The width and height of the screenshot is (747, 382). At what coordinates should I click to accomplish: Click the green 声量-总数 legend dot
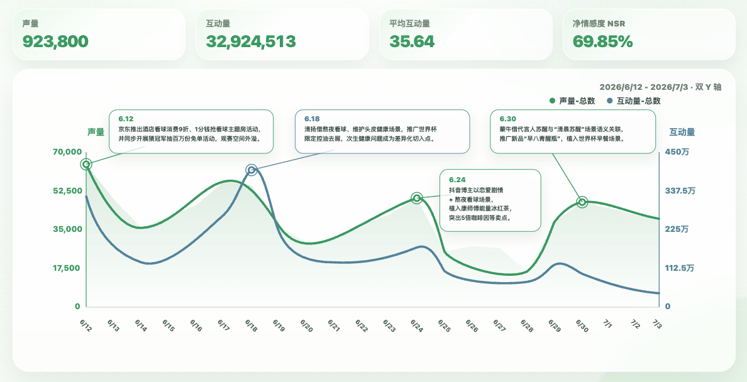pyautogui.click(x=552, y=101)
